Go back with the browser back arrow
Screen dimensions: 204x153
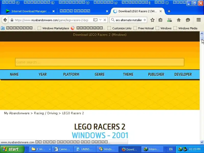pos(5,20)
